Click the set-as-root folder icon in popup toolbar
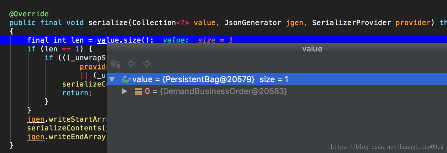Screen dimensions: 447x153 116,64
